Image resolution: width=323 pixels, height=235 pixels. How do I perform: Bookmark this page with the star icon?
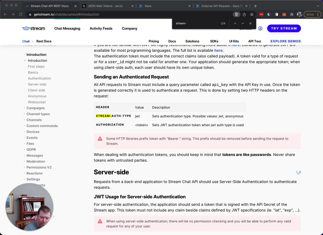pyautogui.click(x=252, y=14)
